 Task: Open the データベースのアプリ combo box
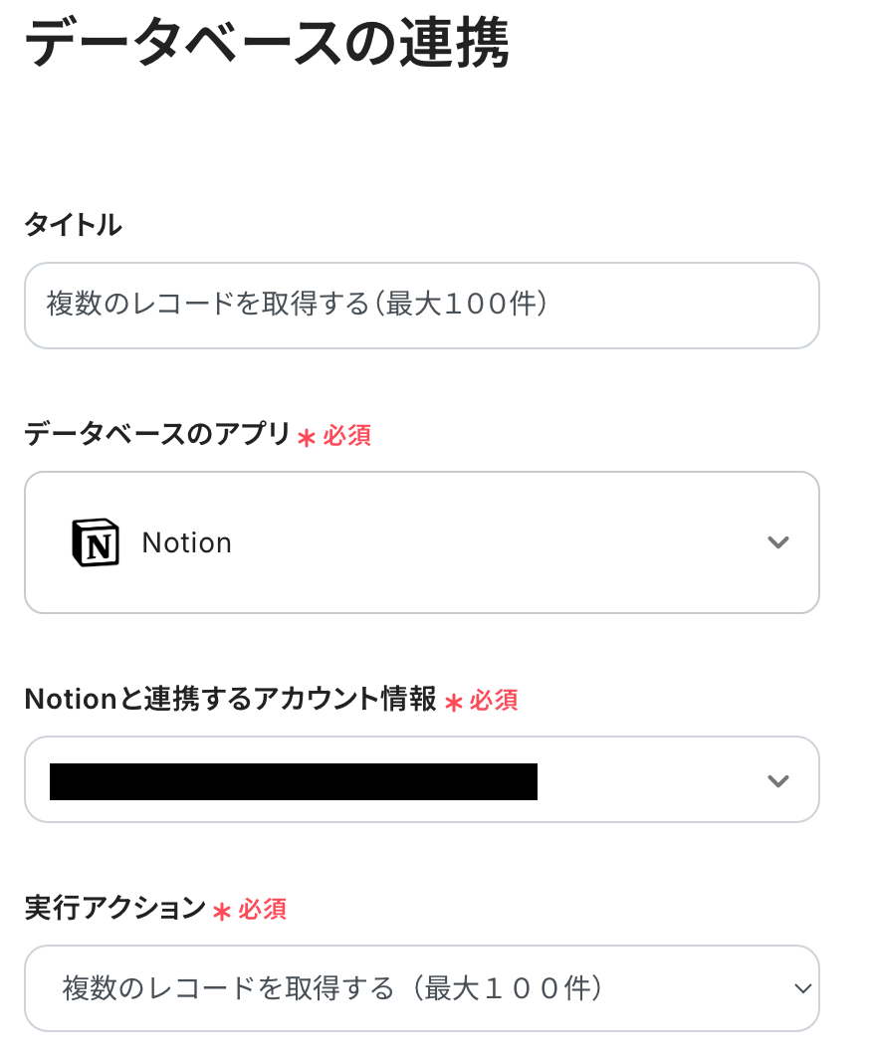coord(421,542)
